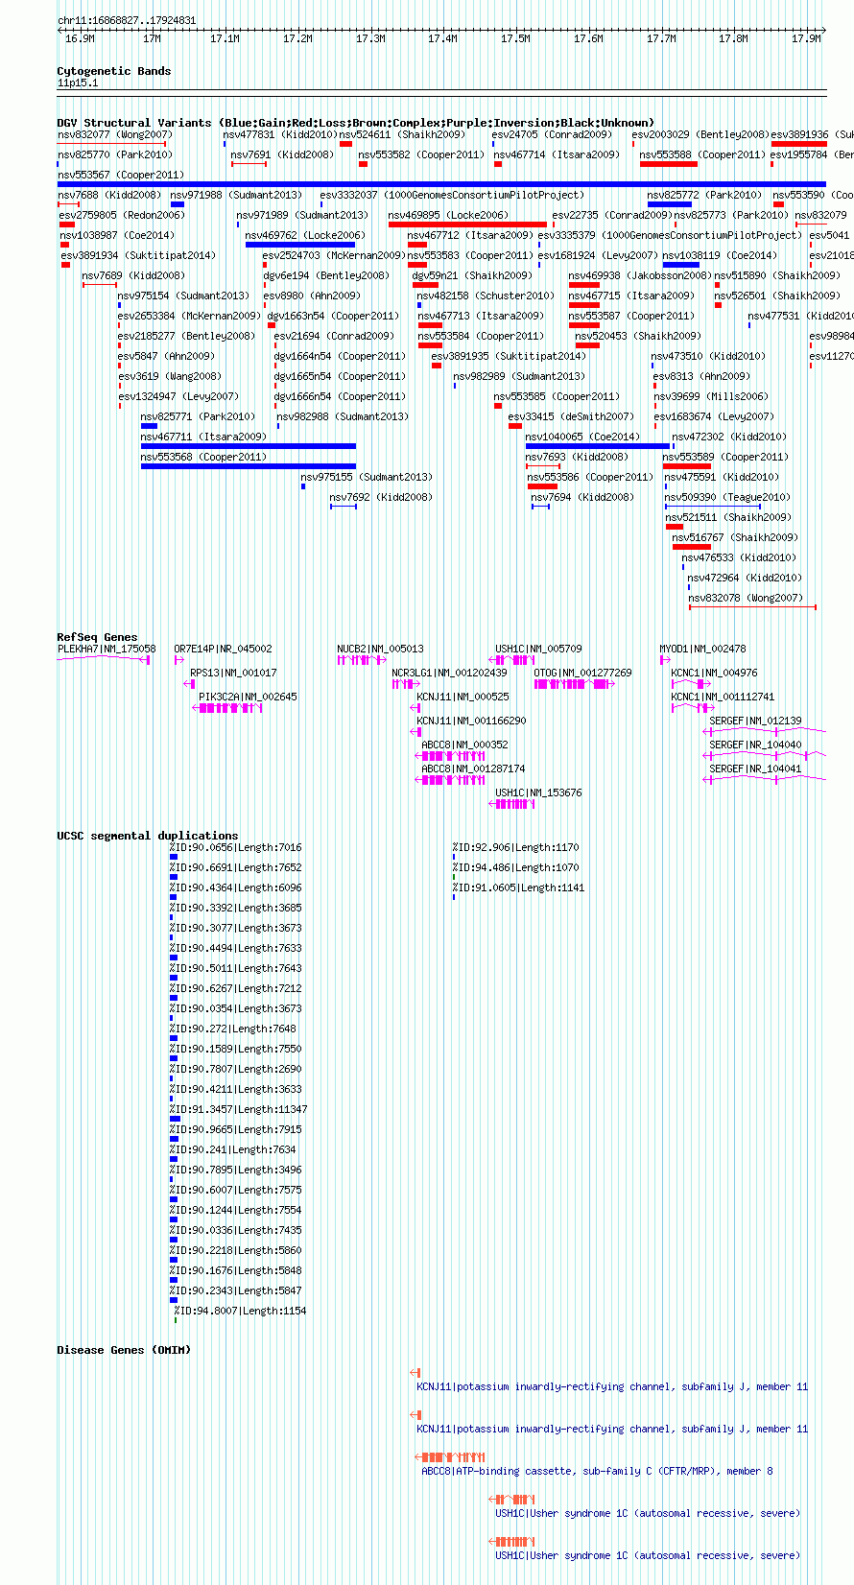
Task: Click duplication %ID:91.0605|Length:1141
Action: (519, 887)
